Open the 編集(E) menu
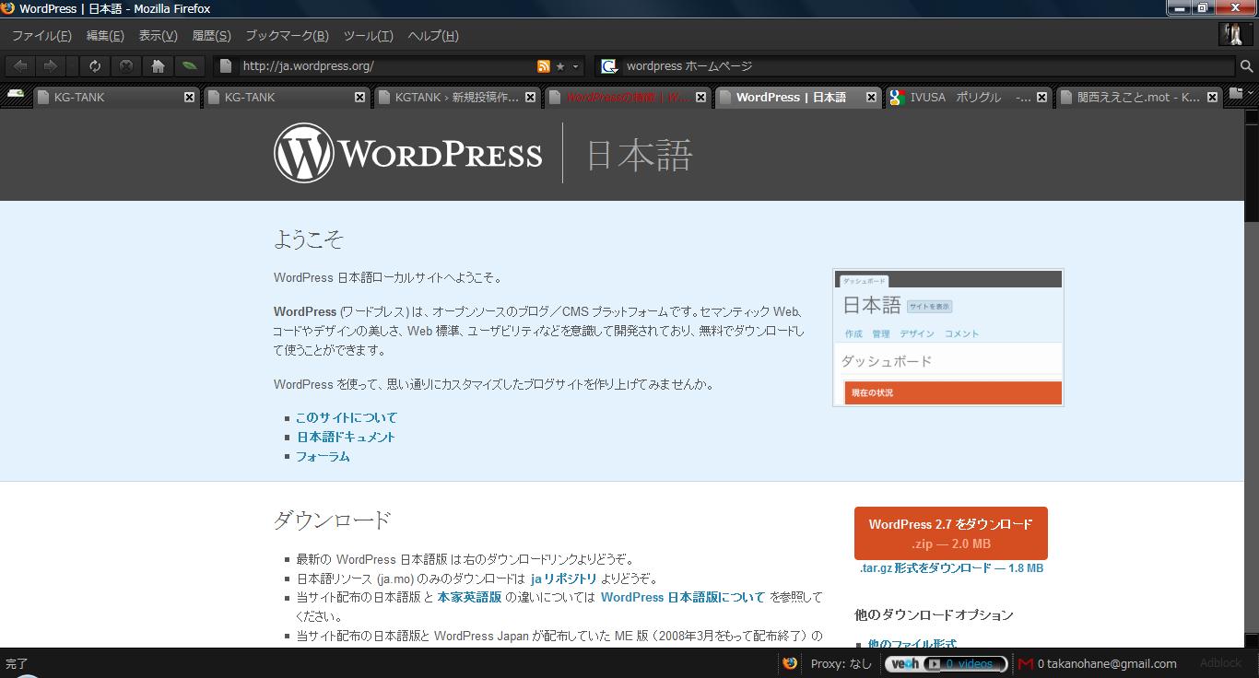Screen dimensions: 1259x678 (x=105, y=36)
